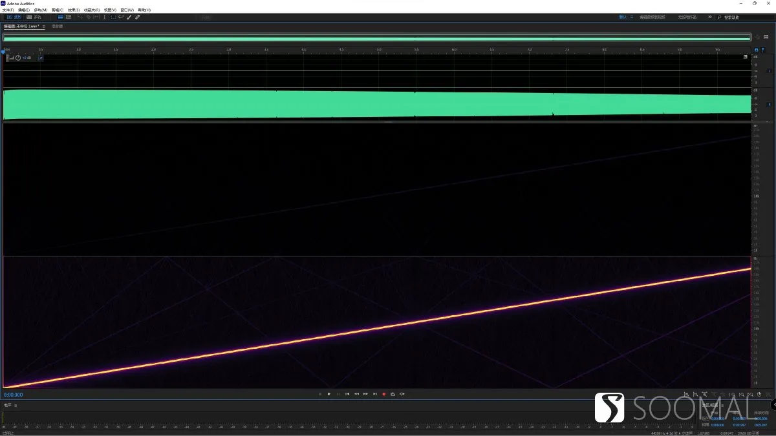
Task: Open the 收藏夹(R) menu
Action: pyautogui.click(x=92, y=10)
